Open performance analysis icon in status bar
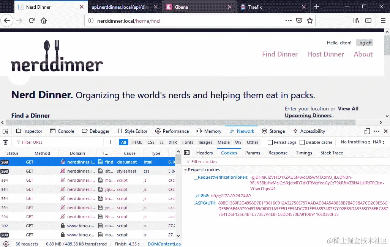This screenshot has height=247, width=390. [6, 244]
